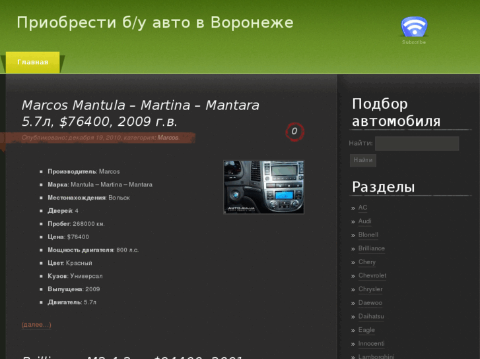Open the Chrysler category link
Image resolution: width=480 pixels, height=359 pixels.
(x=370, y=289)
